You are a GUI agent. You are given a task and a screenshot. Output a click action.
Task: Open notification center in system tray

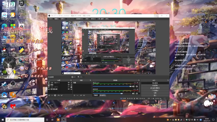[x=213, y=120]
